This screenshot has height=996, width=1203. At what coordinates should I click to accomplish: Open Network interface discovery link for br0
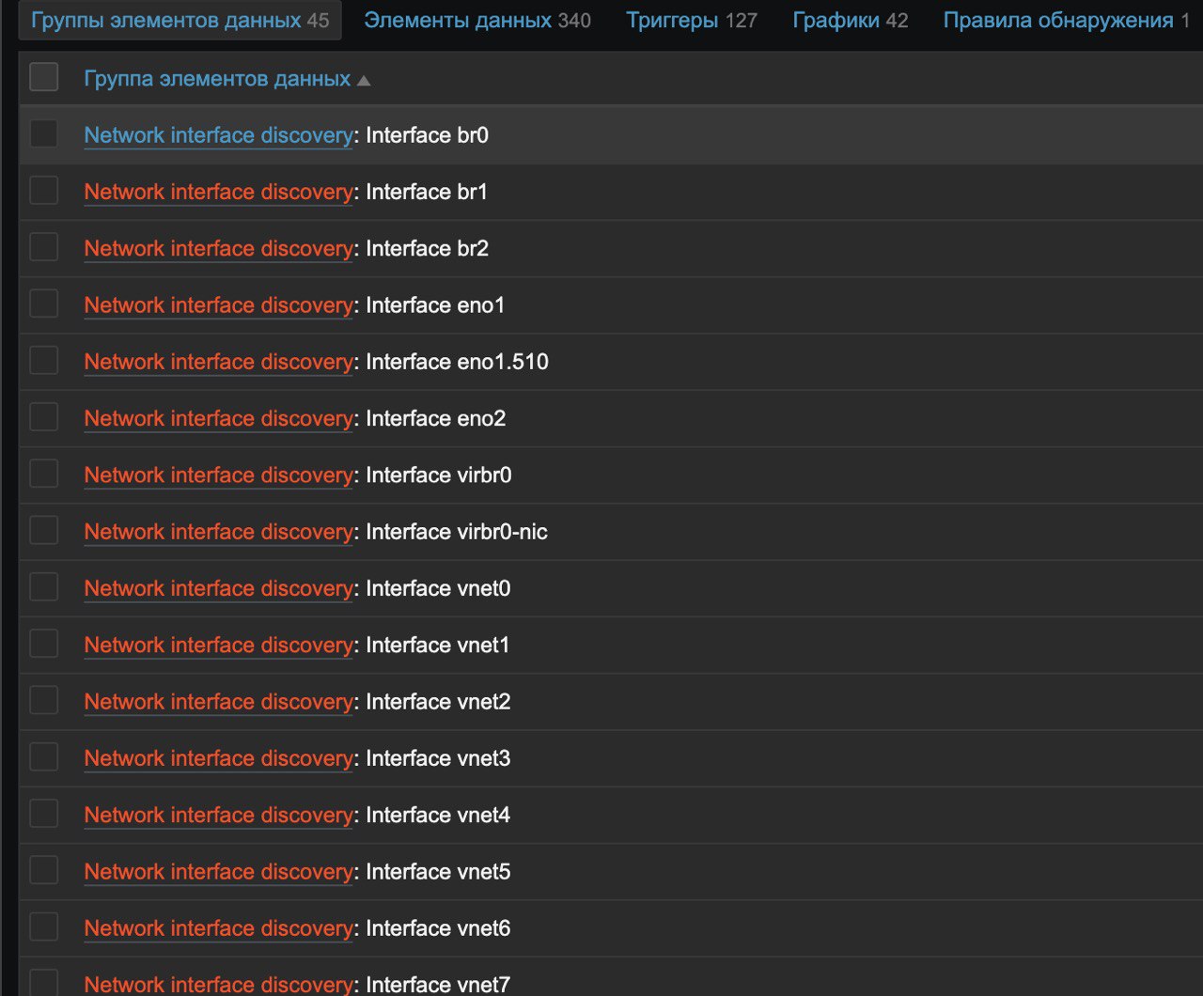pyautogui.click(x=218, y=135)
